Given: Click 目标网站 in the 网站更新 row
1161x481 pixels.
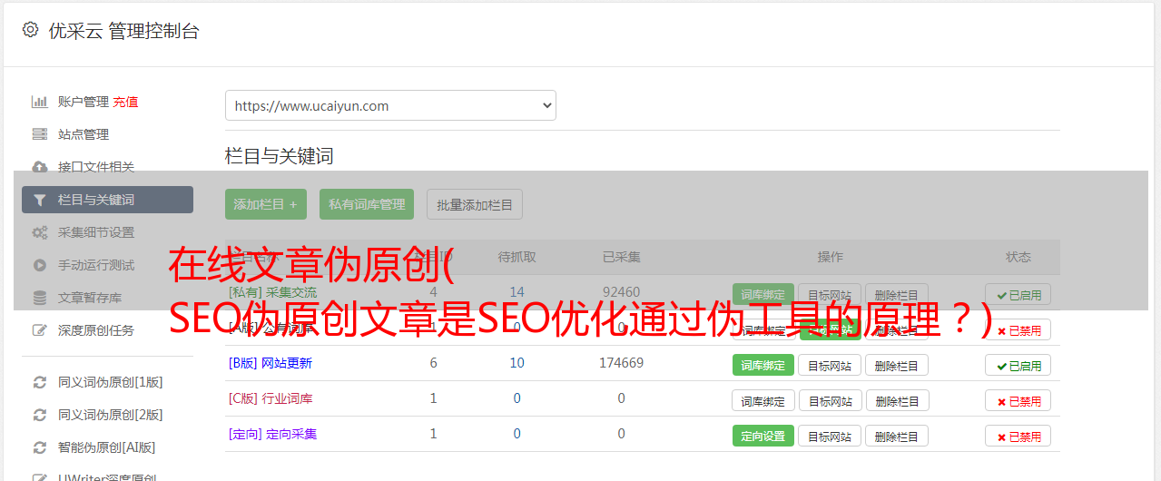Looking at the screenshot, I should click(830, 365).
